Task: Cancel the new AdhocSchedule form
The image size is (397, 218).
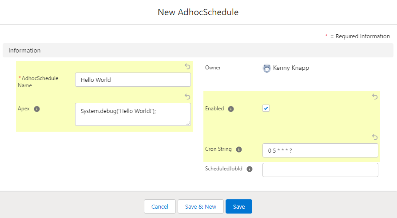Action: pos(160,206)
